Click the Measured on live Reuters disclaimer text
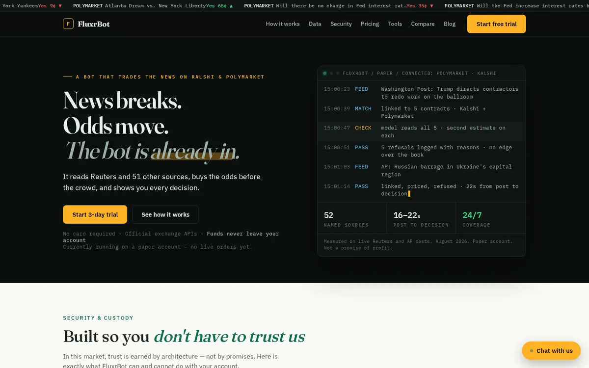The height and width of the screenshot is (368, 589). coord(418,244)
